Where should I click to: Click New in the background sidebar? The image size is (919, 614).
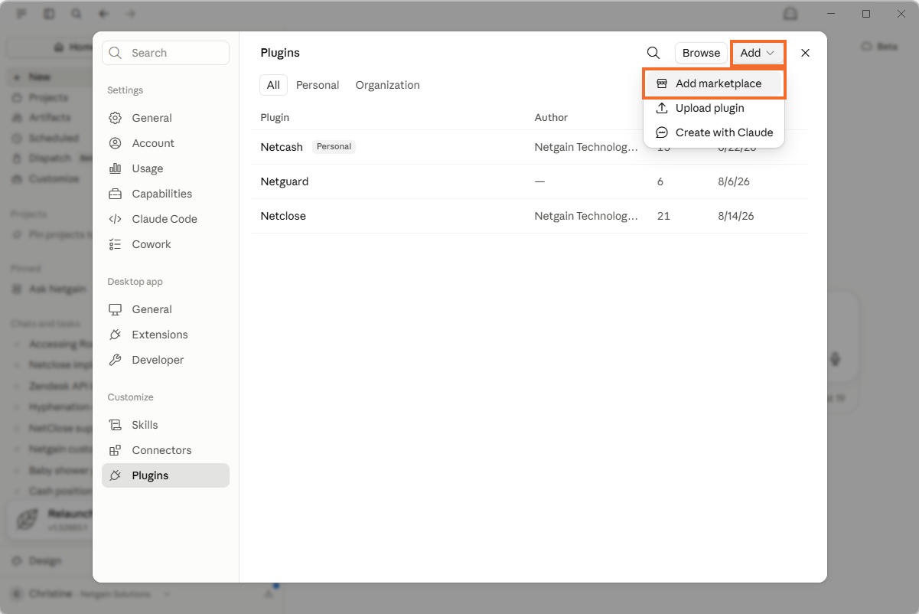click(x=40, y=77)
